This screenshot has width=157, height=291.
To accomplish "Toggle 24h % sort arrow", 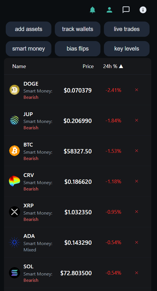I will tap(121, 66).
